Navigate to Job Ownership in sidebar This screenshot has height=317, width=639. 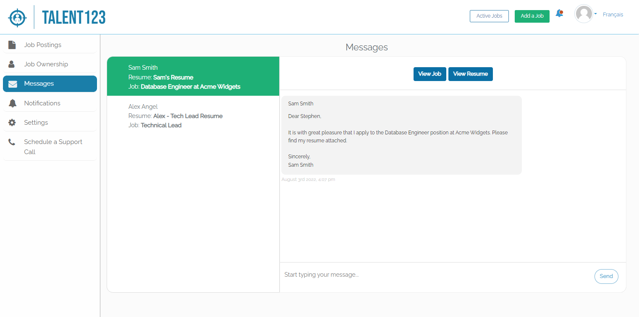46,64
